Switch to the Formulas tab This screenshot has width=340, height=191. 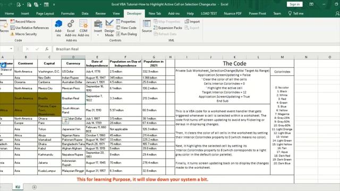click(67, 13)
